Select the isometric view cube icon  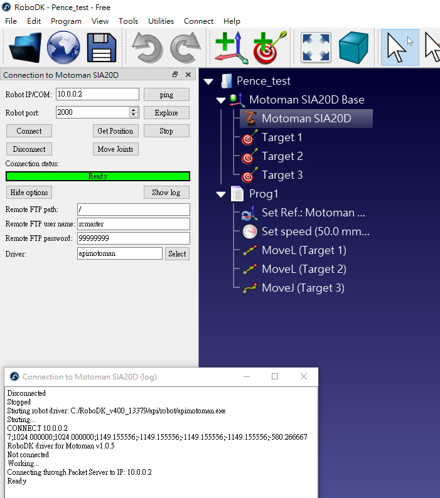point(353,48)
